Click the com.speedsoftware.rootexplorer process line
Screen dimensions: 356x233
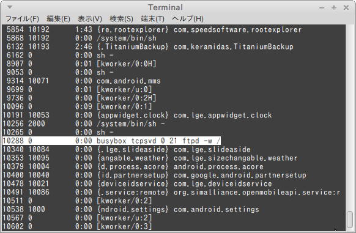(152, 29)
